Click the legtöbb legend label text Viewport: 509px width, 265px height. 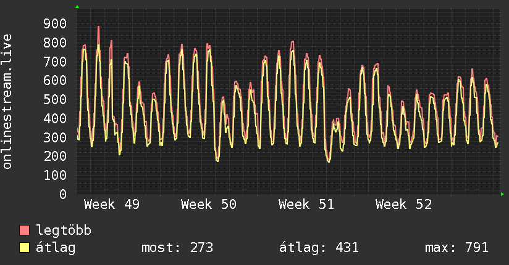coord(64,231)
